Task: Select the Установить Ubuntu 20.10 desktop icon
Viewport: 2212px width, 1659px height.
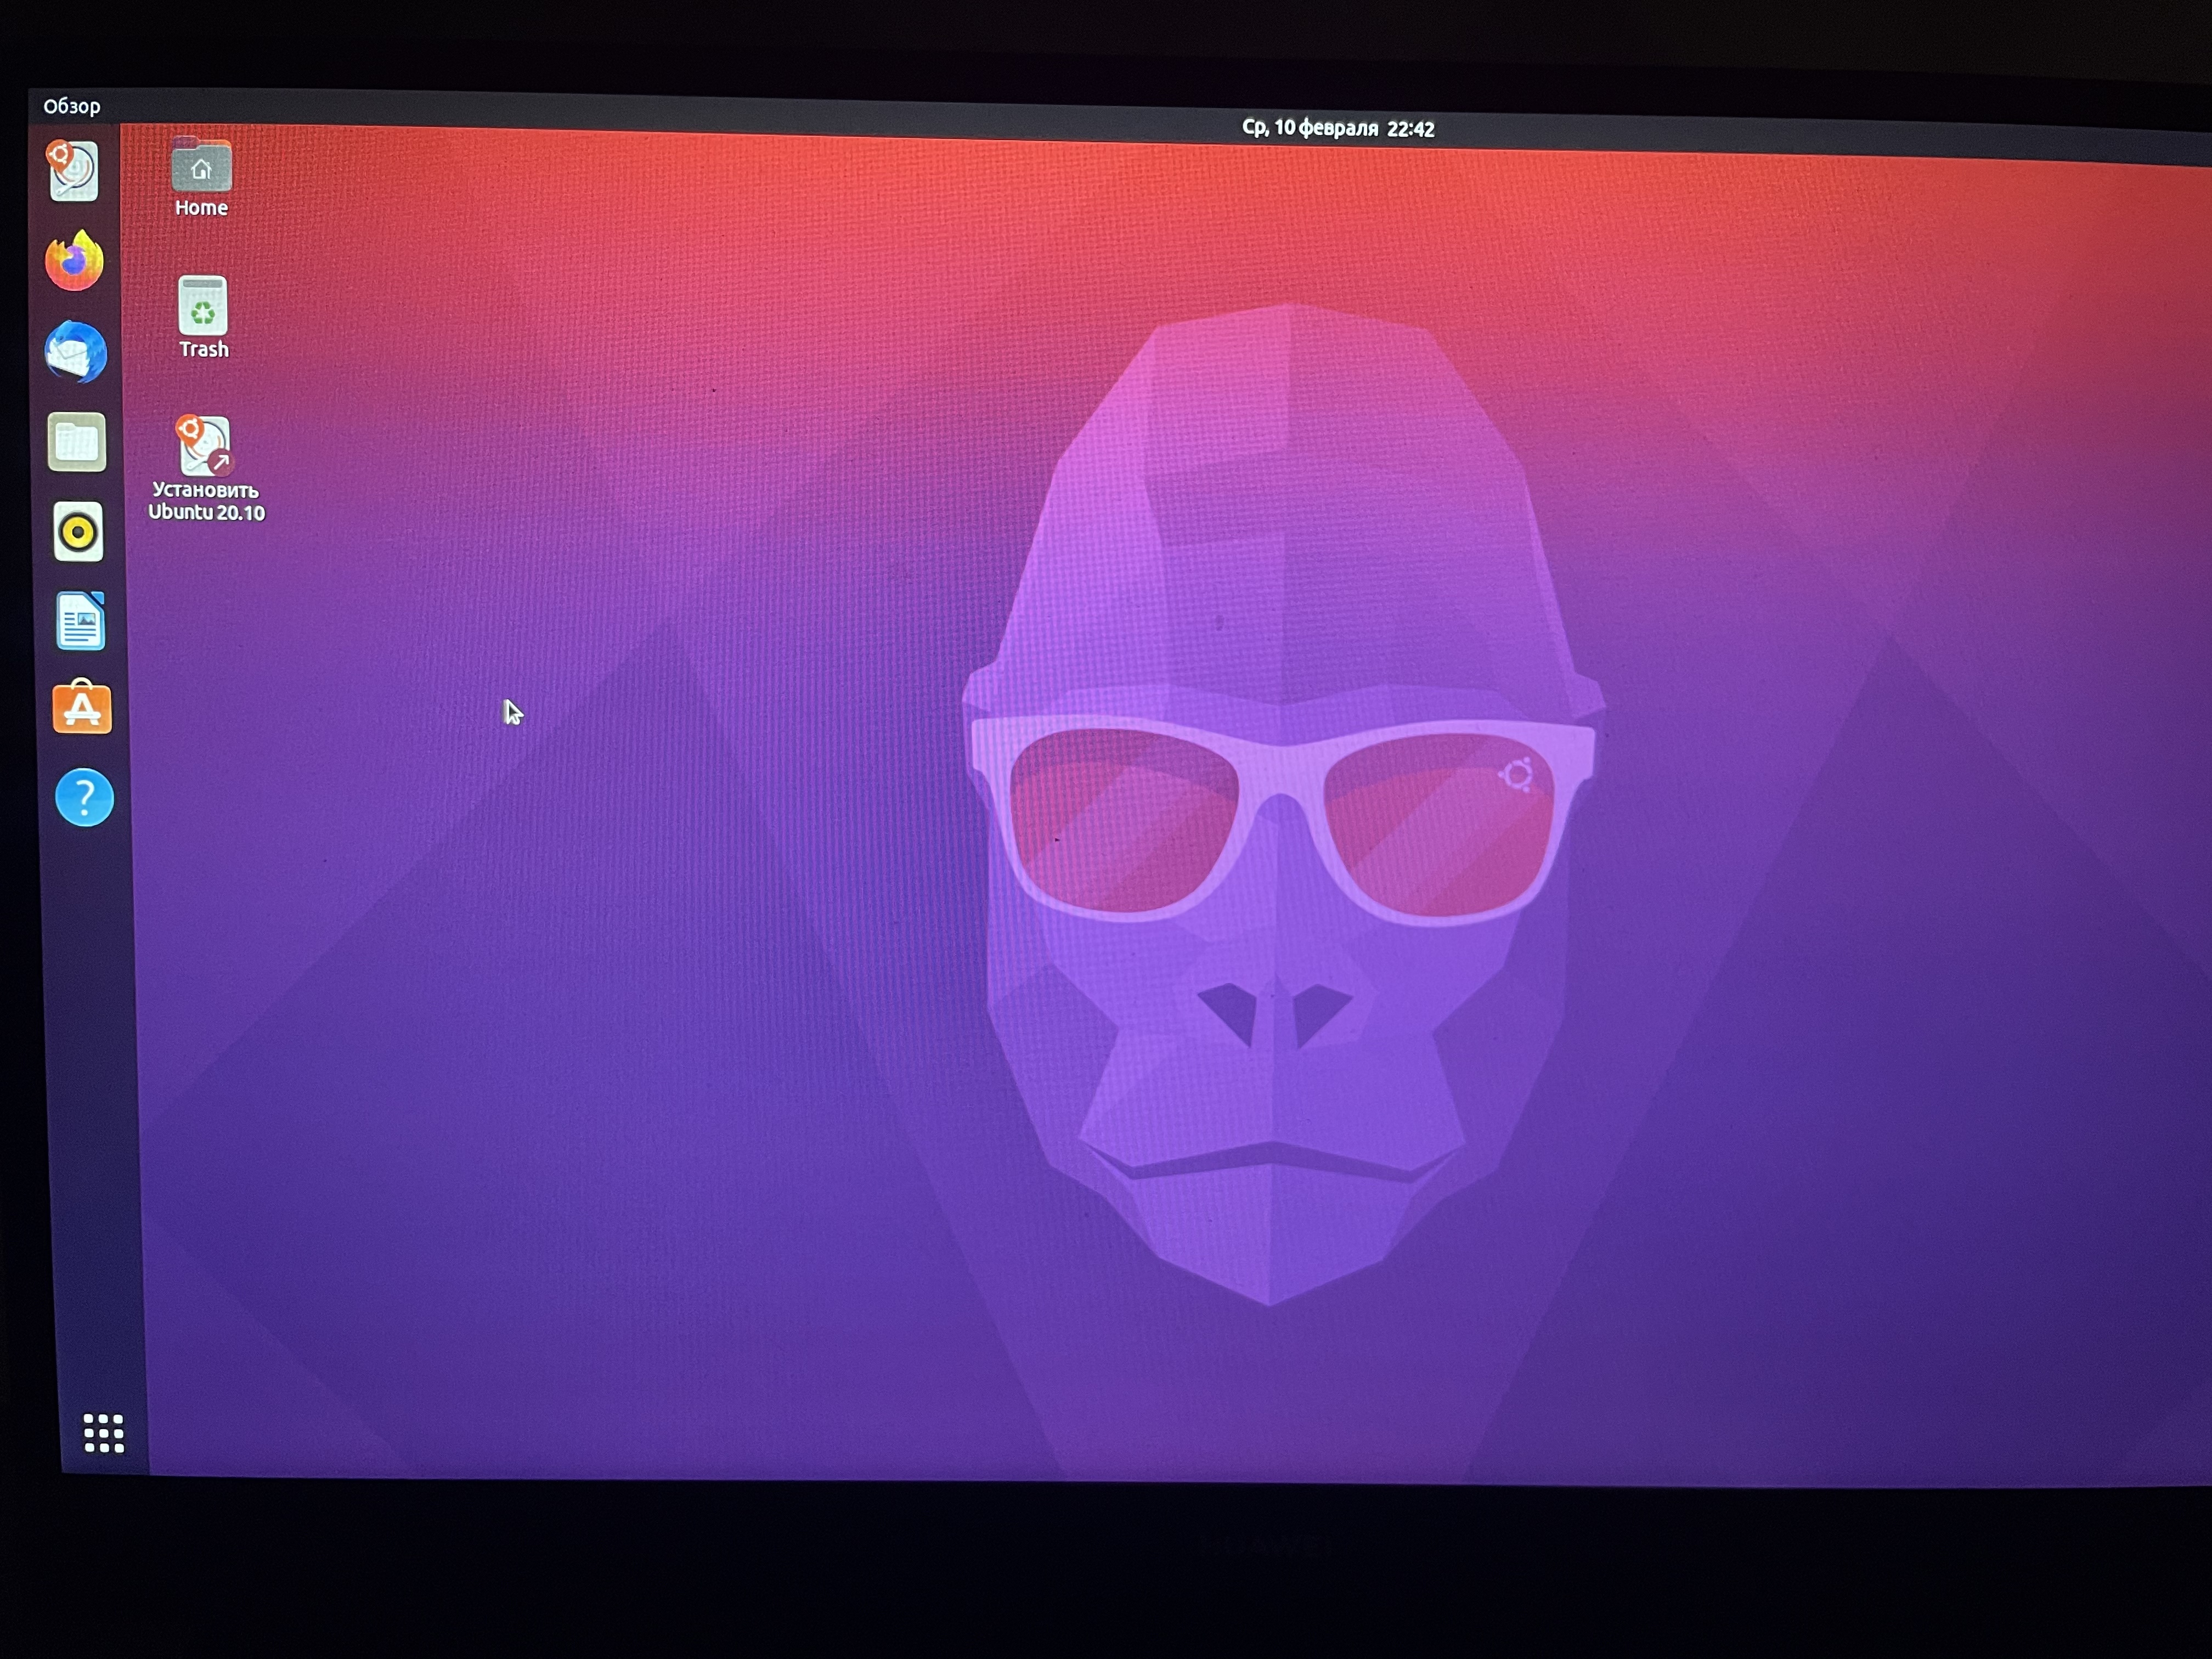Action: [206, 469]
